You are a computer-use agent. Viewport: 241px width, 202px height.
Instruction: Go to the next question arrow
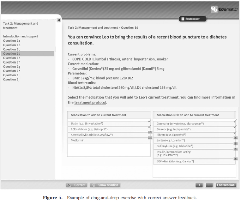click(x=209, y=185)
